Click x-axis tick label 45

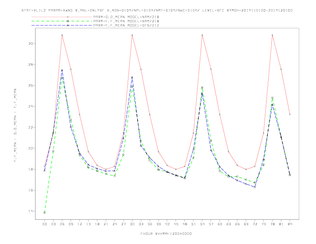point(176,224)
